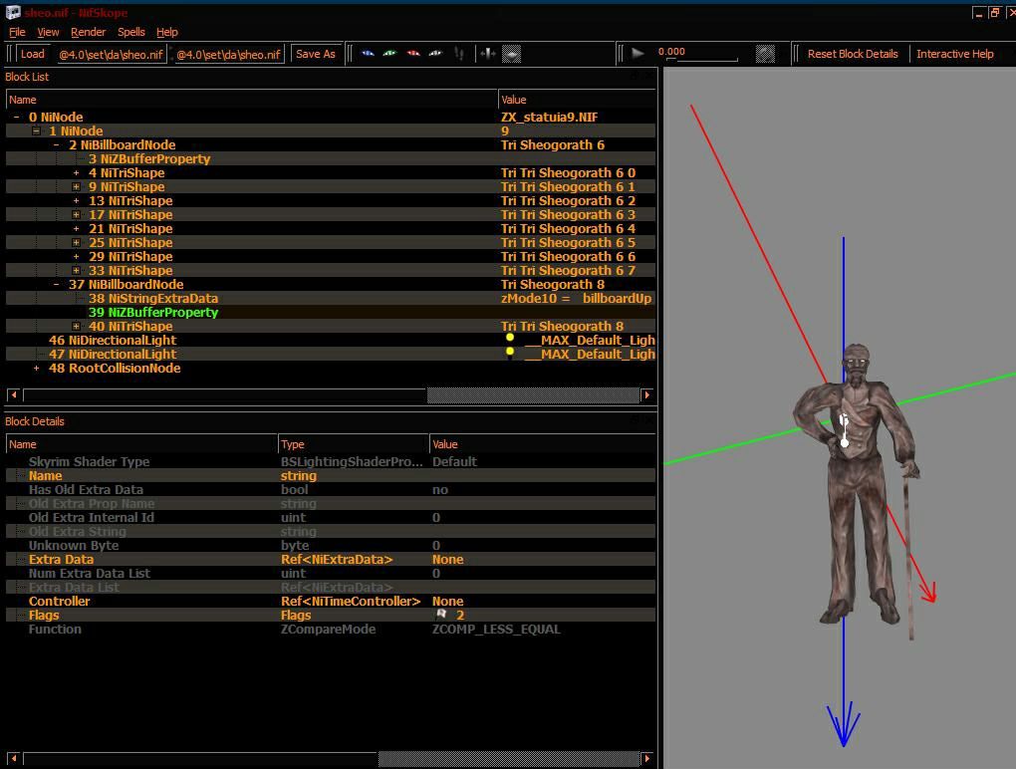Expand 21 NiTriShape
1016x769 pixels.
tap(76, 229)
